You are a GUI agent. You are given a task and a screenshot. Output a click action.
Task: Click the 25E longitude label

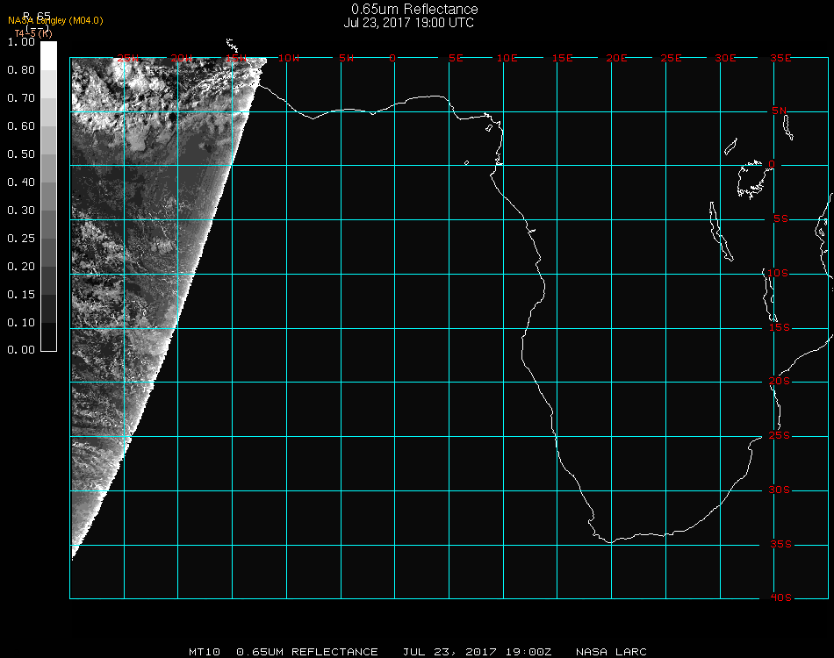pyautogui.click(x=672, y=58)
